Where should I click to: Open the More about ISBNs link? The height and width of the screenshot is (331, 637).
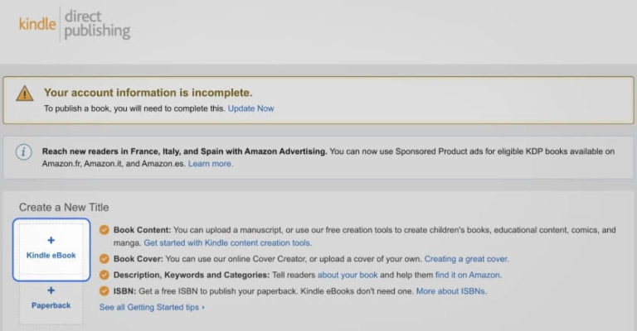pos(451,291)
